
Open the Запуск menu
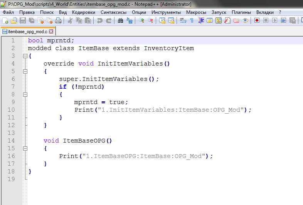coord(219,12)
